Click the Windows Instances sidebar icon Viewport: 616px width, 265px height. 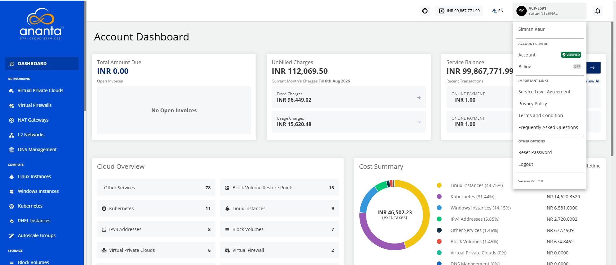pyautogui.click(x=12, y=192)
